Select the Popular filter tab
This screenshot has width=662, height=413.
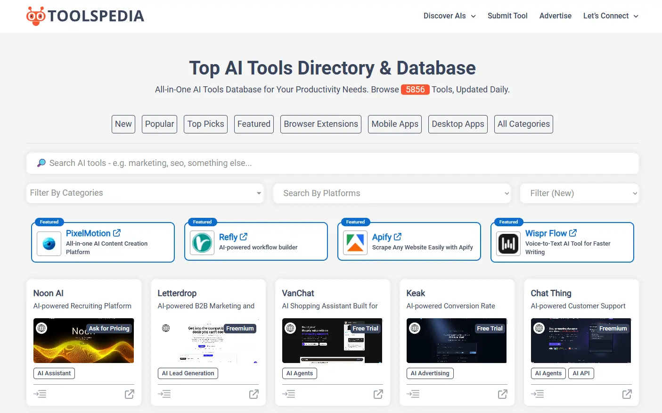(x=160, y=124)
